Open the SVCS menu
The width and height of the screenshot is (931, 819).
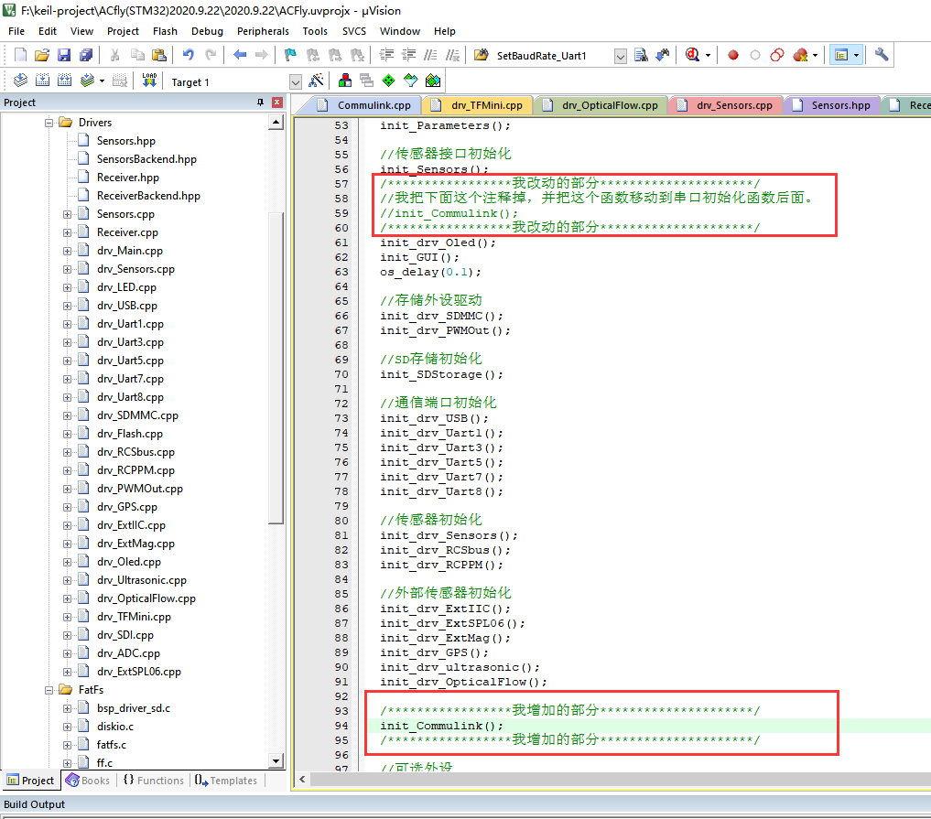pyautogui.click(x=354, y=31)
